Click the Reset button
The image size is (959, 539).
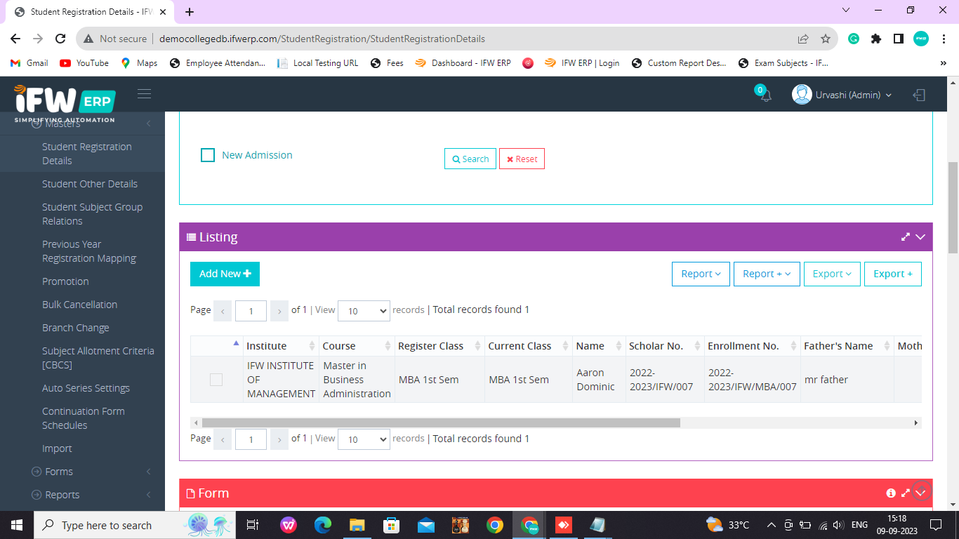[522, 159]
